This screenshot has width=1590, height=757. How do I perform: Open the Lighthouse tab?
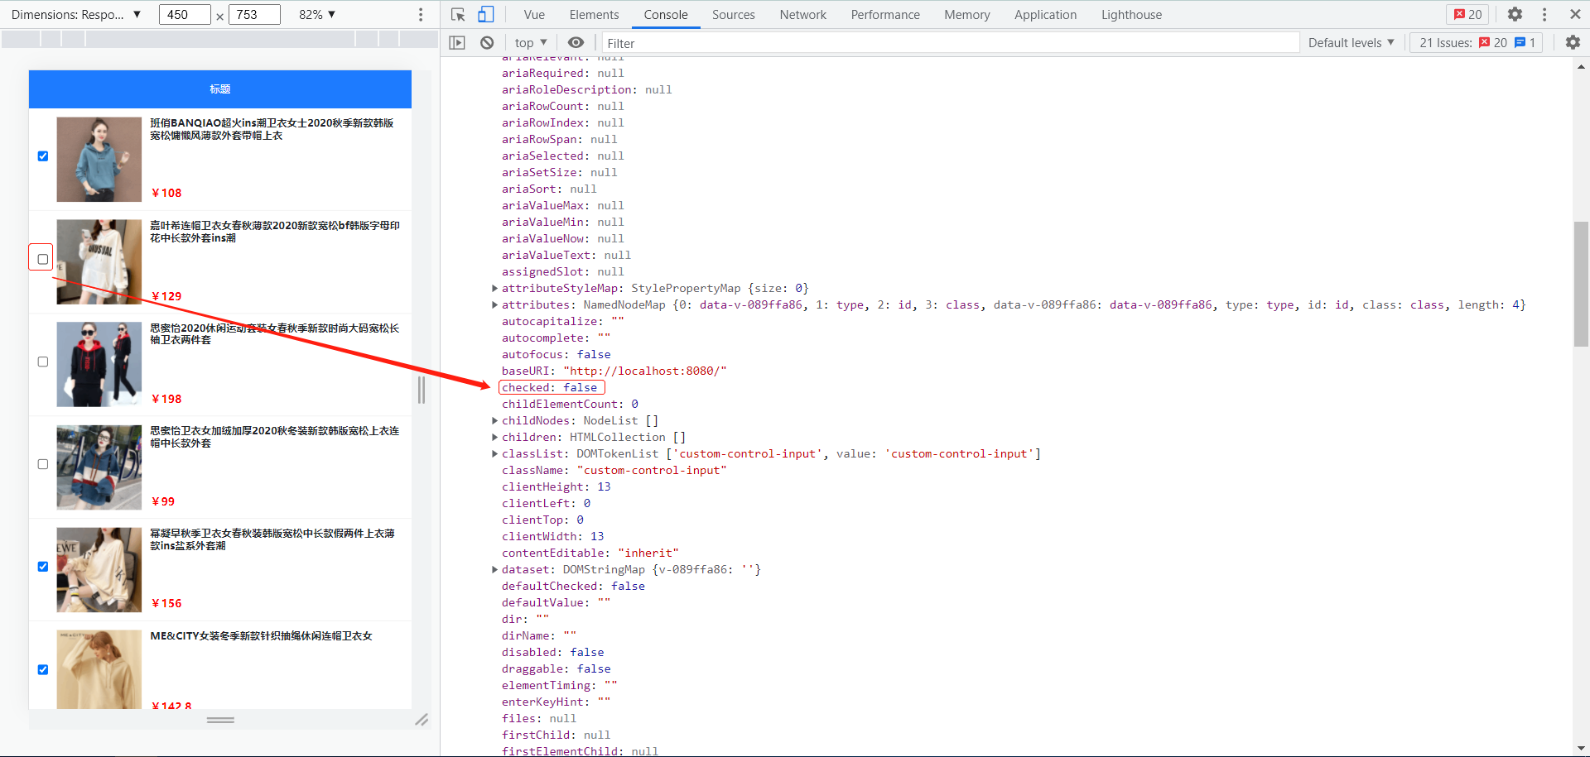(x=1131, y=15)
